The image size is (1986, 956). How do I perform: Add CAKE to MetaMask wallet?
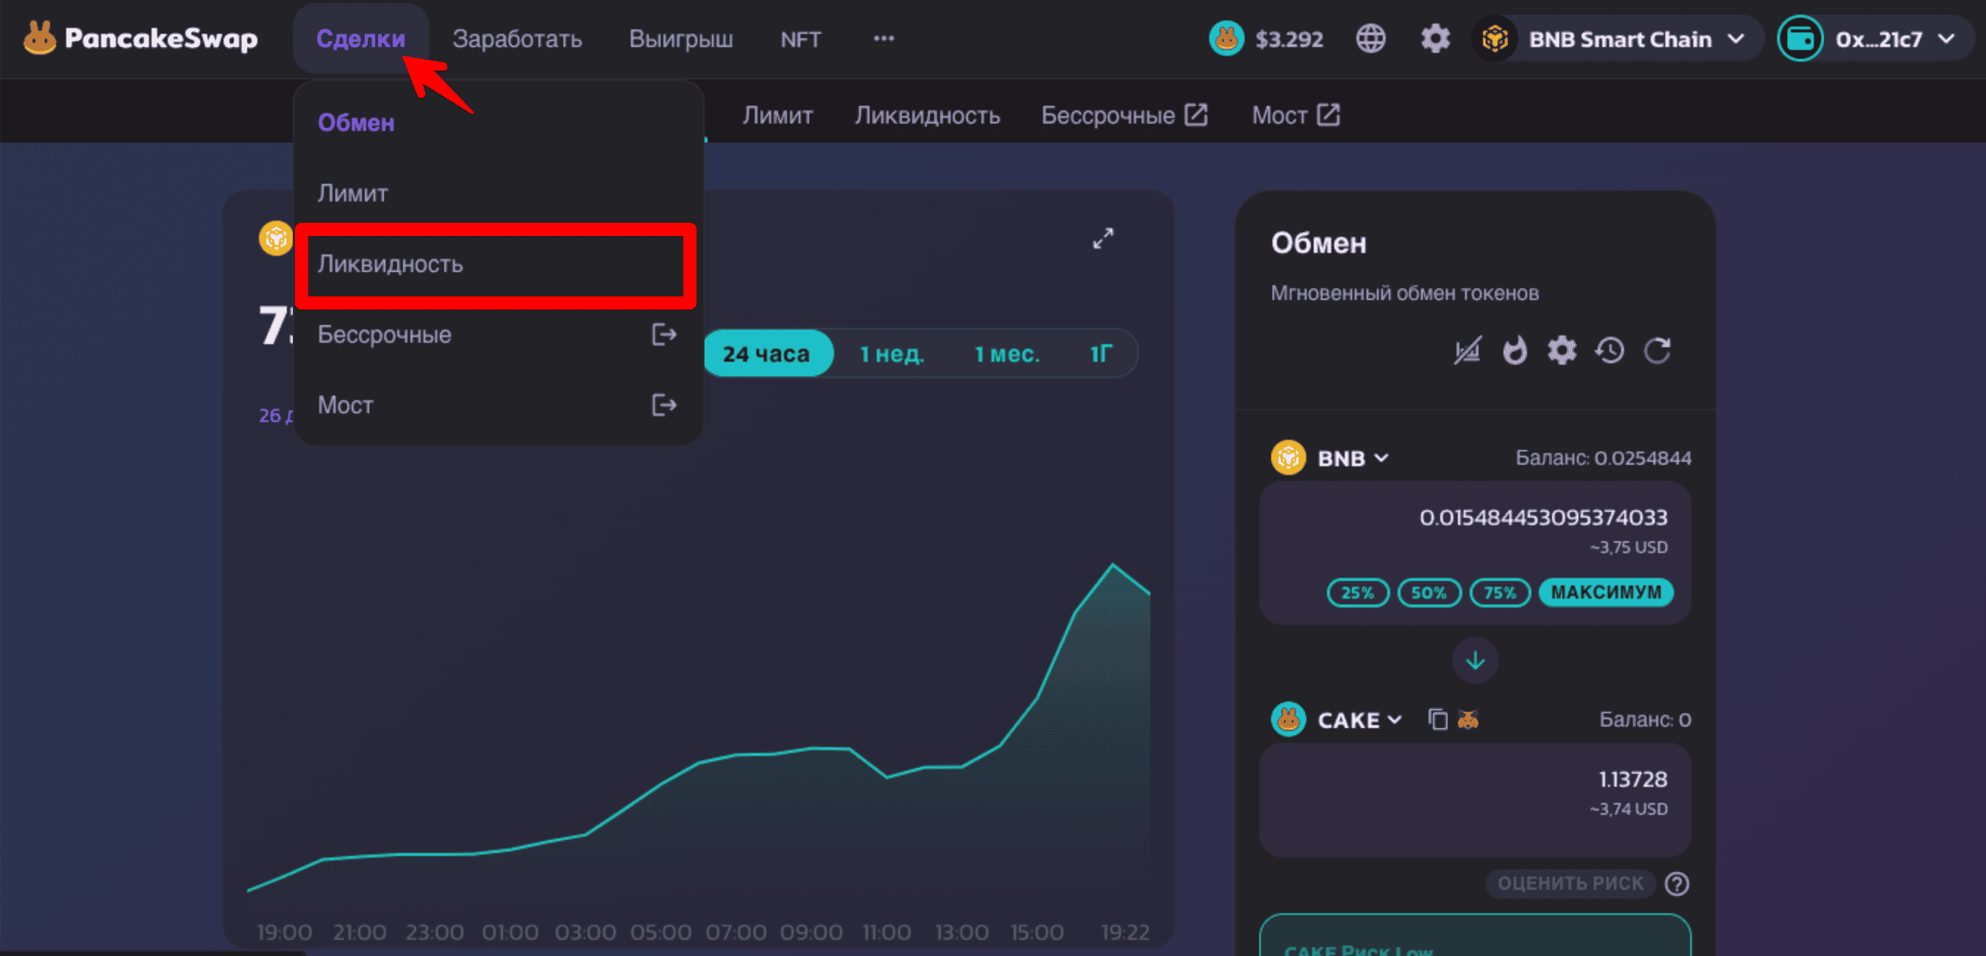click(1468, 719)
